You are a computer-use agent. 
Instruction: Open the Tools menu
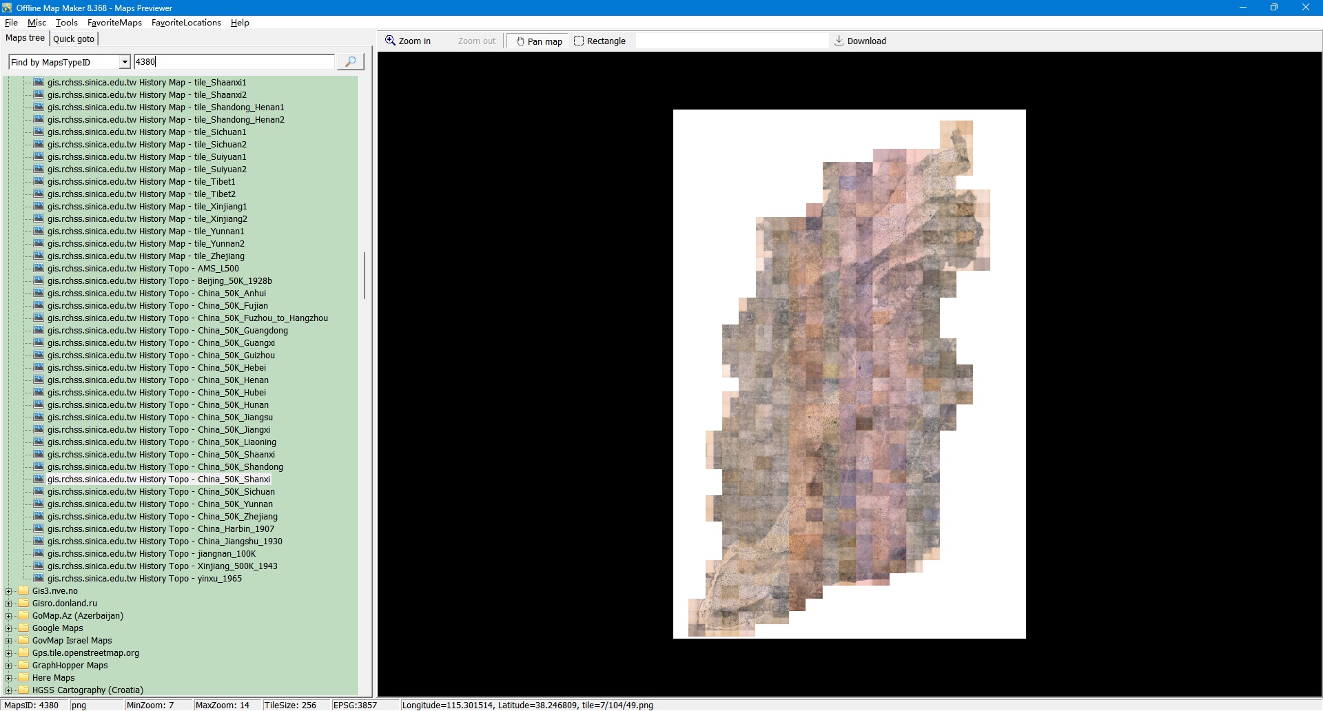pyautogui.click(x=66, y=23)
